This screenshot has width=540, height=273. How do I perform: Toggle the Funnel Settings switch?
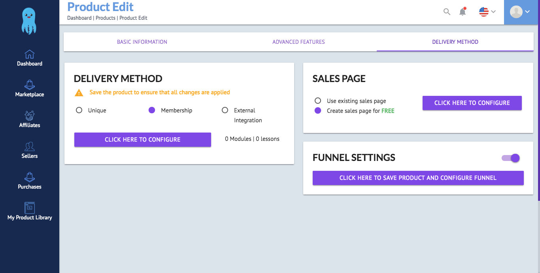(x=511, y=158)
